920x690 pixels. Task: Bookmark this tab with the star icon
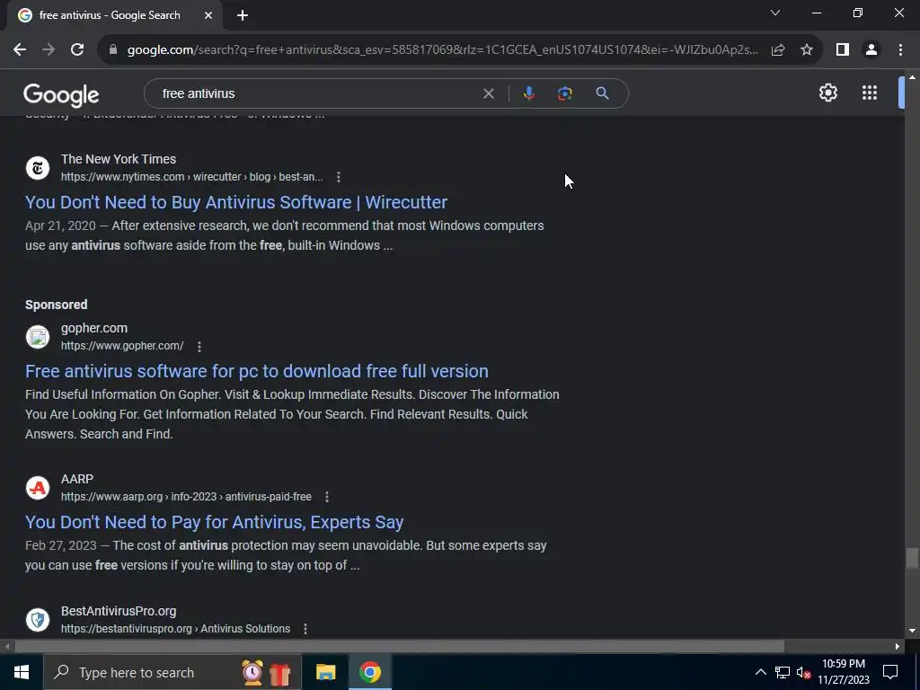tap(807, 50)
